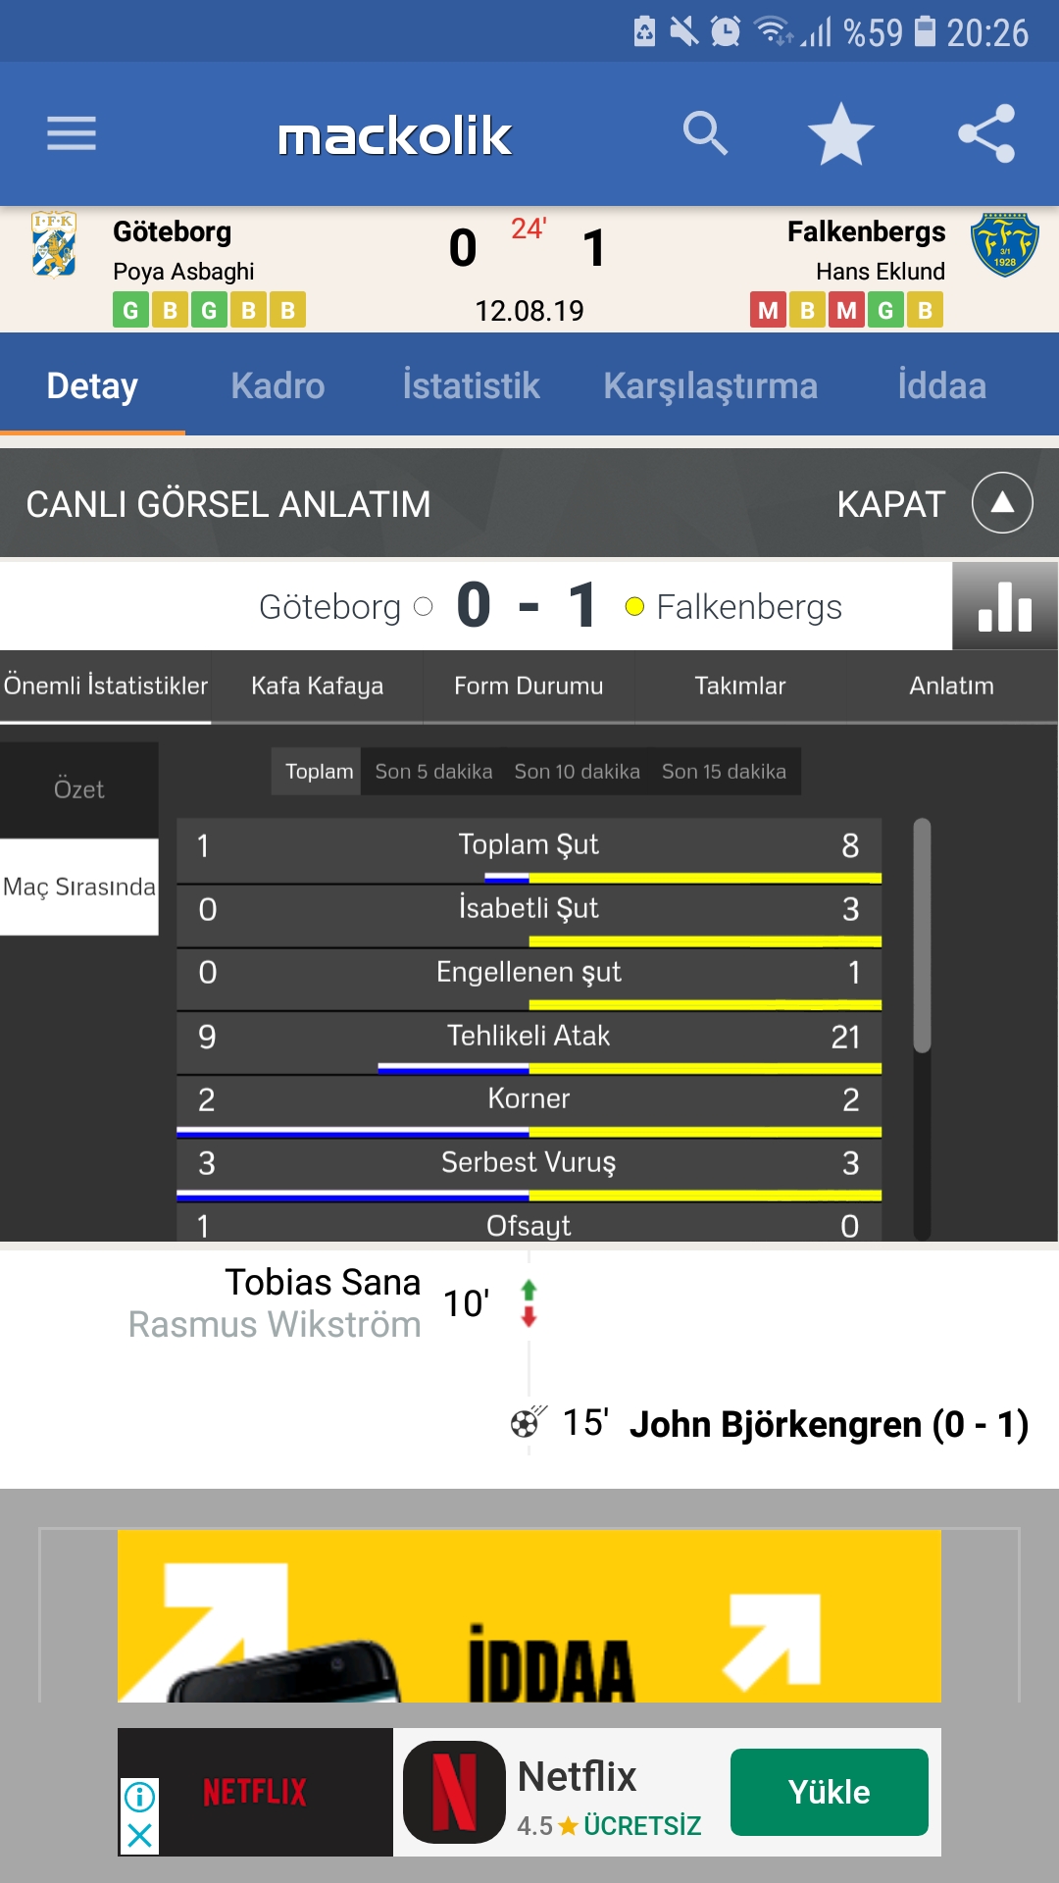Tap the İDDAA yellow banner ad

click(x=529, y=1616)
